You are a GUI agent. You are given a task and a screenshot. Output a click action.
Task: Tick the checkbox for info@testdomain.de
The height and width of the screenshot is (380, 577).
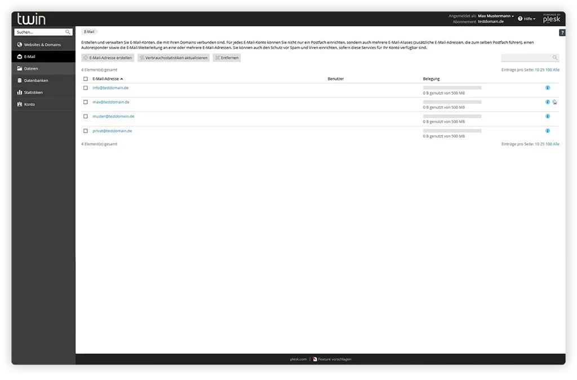point(86,88)
